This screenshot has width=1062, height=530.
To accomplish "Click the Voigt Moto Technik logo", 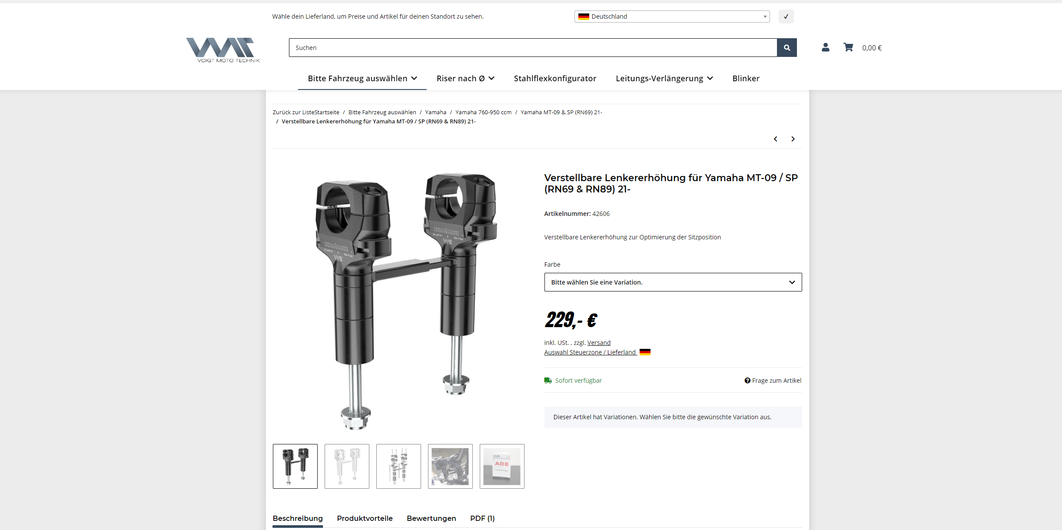I will click(x=222, y=50).
